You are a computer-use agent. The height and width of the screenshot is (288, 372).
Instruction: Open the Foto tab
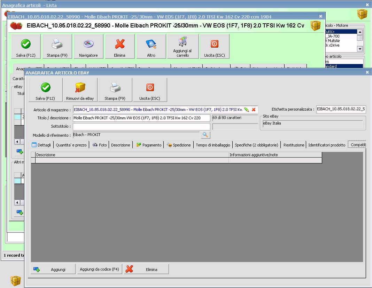[x=100, y=145]
